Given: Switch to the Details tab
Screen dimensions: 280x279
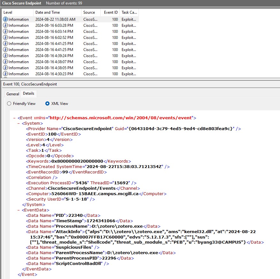Looking at the screenshot, I should tap(28, 93).
